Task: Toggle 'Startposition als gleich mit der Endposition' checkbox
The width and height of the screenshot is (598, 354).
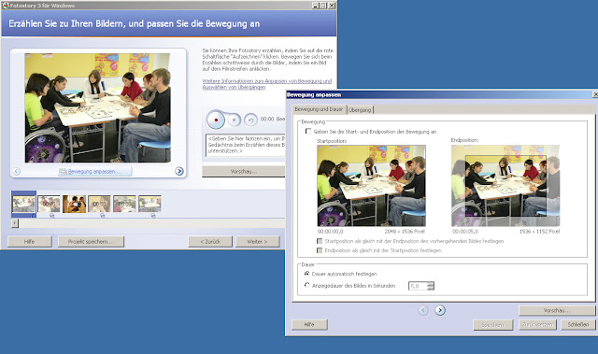Action: pyautogui.click(x=320, y=241)
